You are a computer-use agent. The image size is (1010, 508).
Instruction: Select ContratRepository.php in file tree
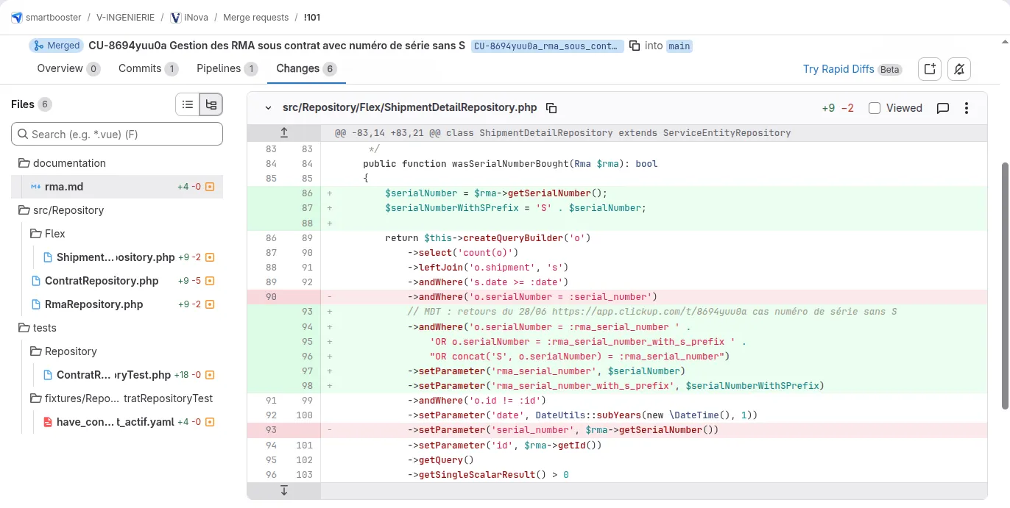click(x=117, y=281)
